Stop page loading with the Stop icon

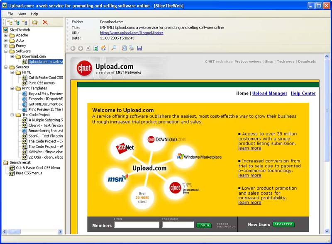point(88,48)
